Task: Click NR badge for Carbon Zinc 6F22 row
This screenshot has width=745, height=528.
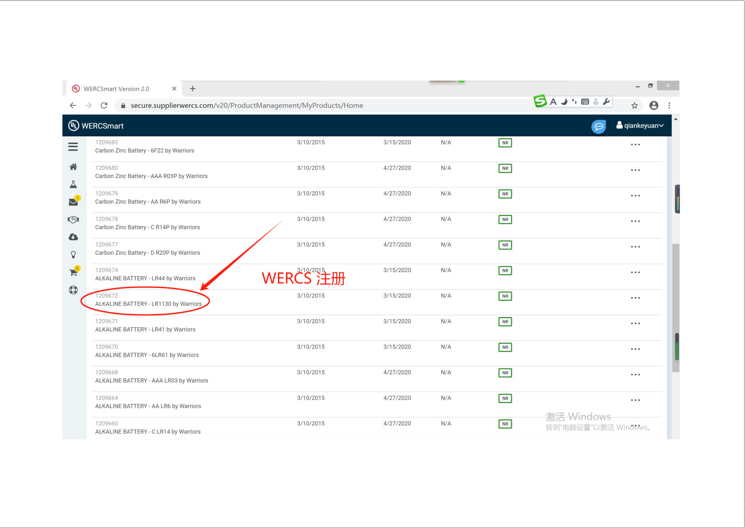Action: coord(505,143)
